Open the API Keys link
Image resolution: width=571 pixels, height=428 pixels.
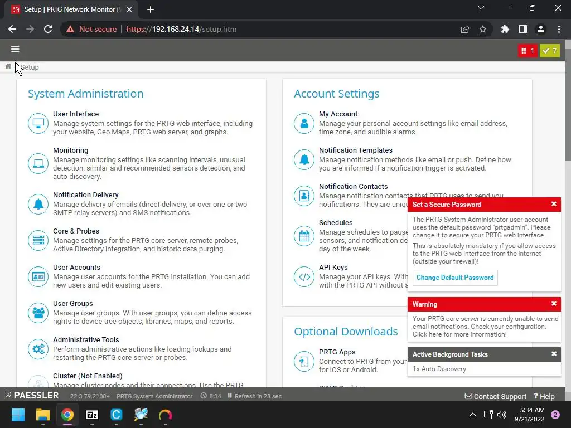click(x=333, y=267)
